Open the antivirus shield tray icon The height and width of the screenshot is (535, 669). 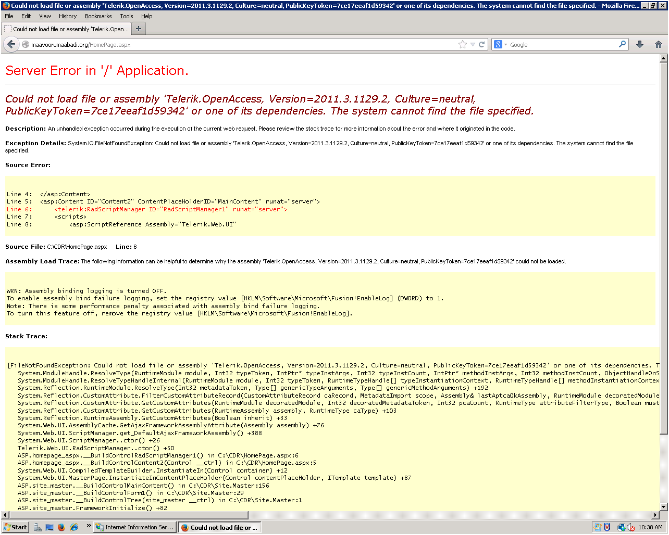tap(607, 527)
